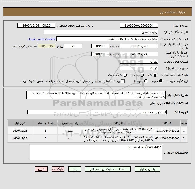Click the تاریخ نیاز column header
This screenshot has width=195, height=189.
(x=20, y=123)
